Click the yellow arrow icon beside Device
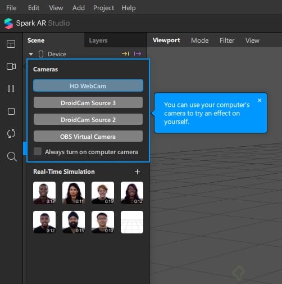This screenshot has width=282, height=284. (x=125, y=54)
